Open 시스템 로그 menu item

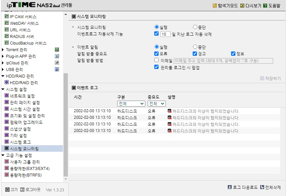pos(20,142)
